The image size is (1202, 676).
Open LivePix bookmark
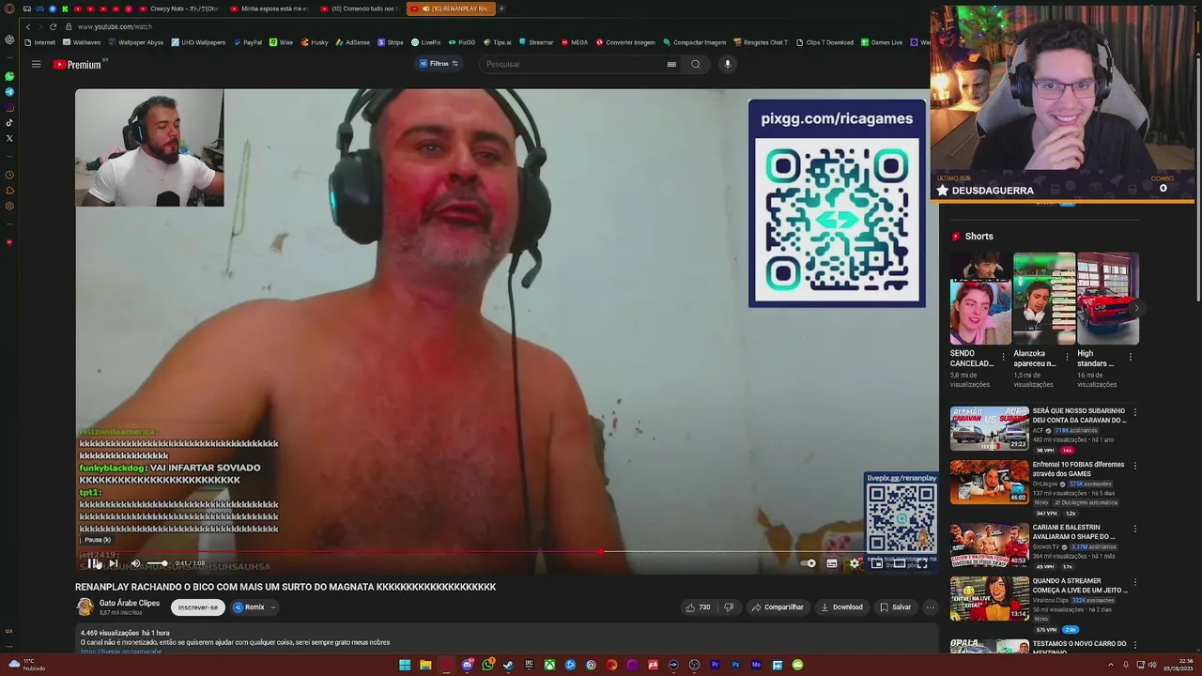coord(425,42)
